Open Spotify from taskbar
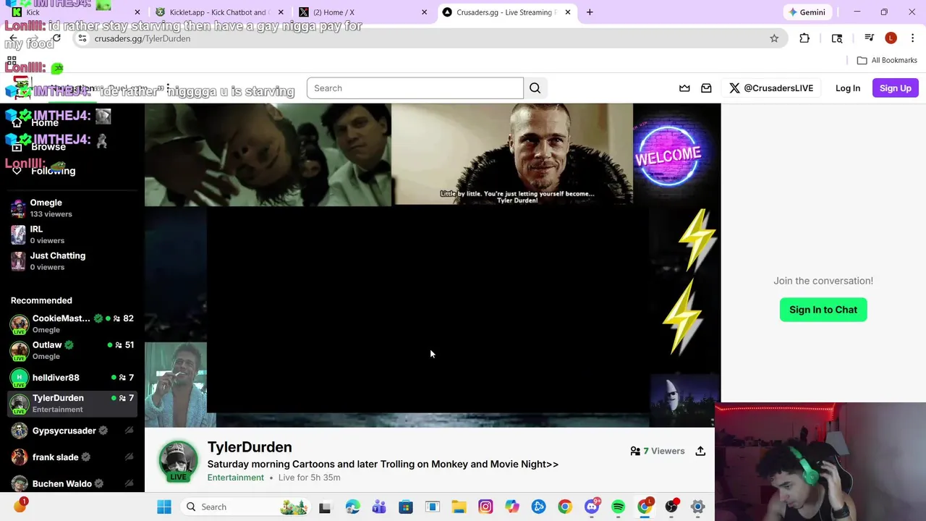The image size is (926, 521). (x=618, y=507)
